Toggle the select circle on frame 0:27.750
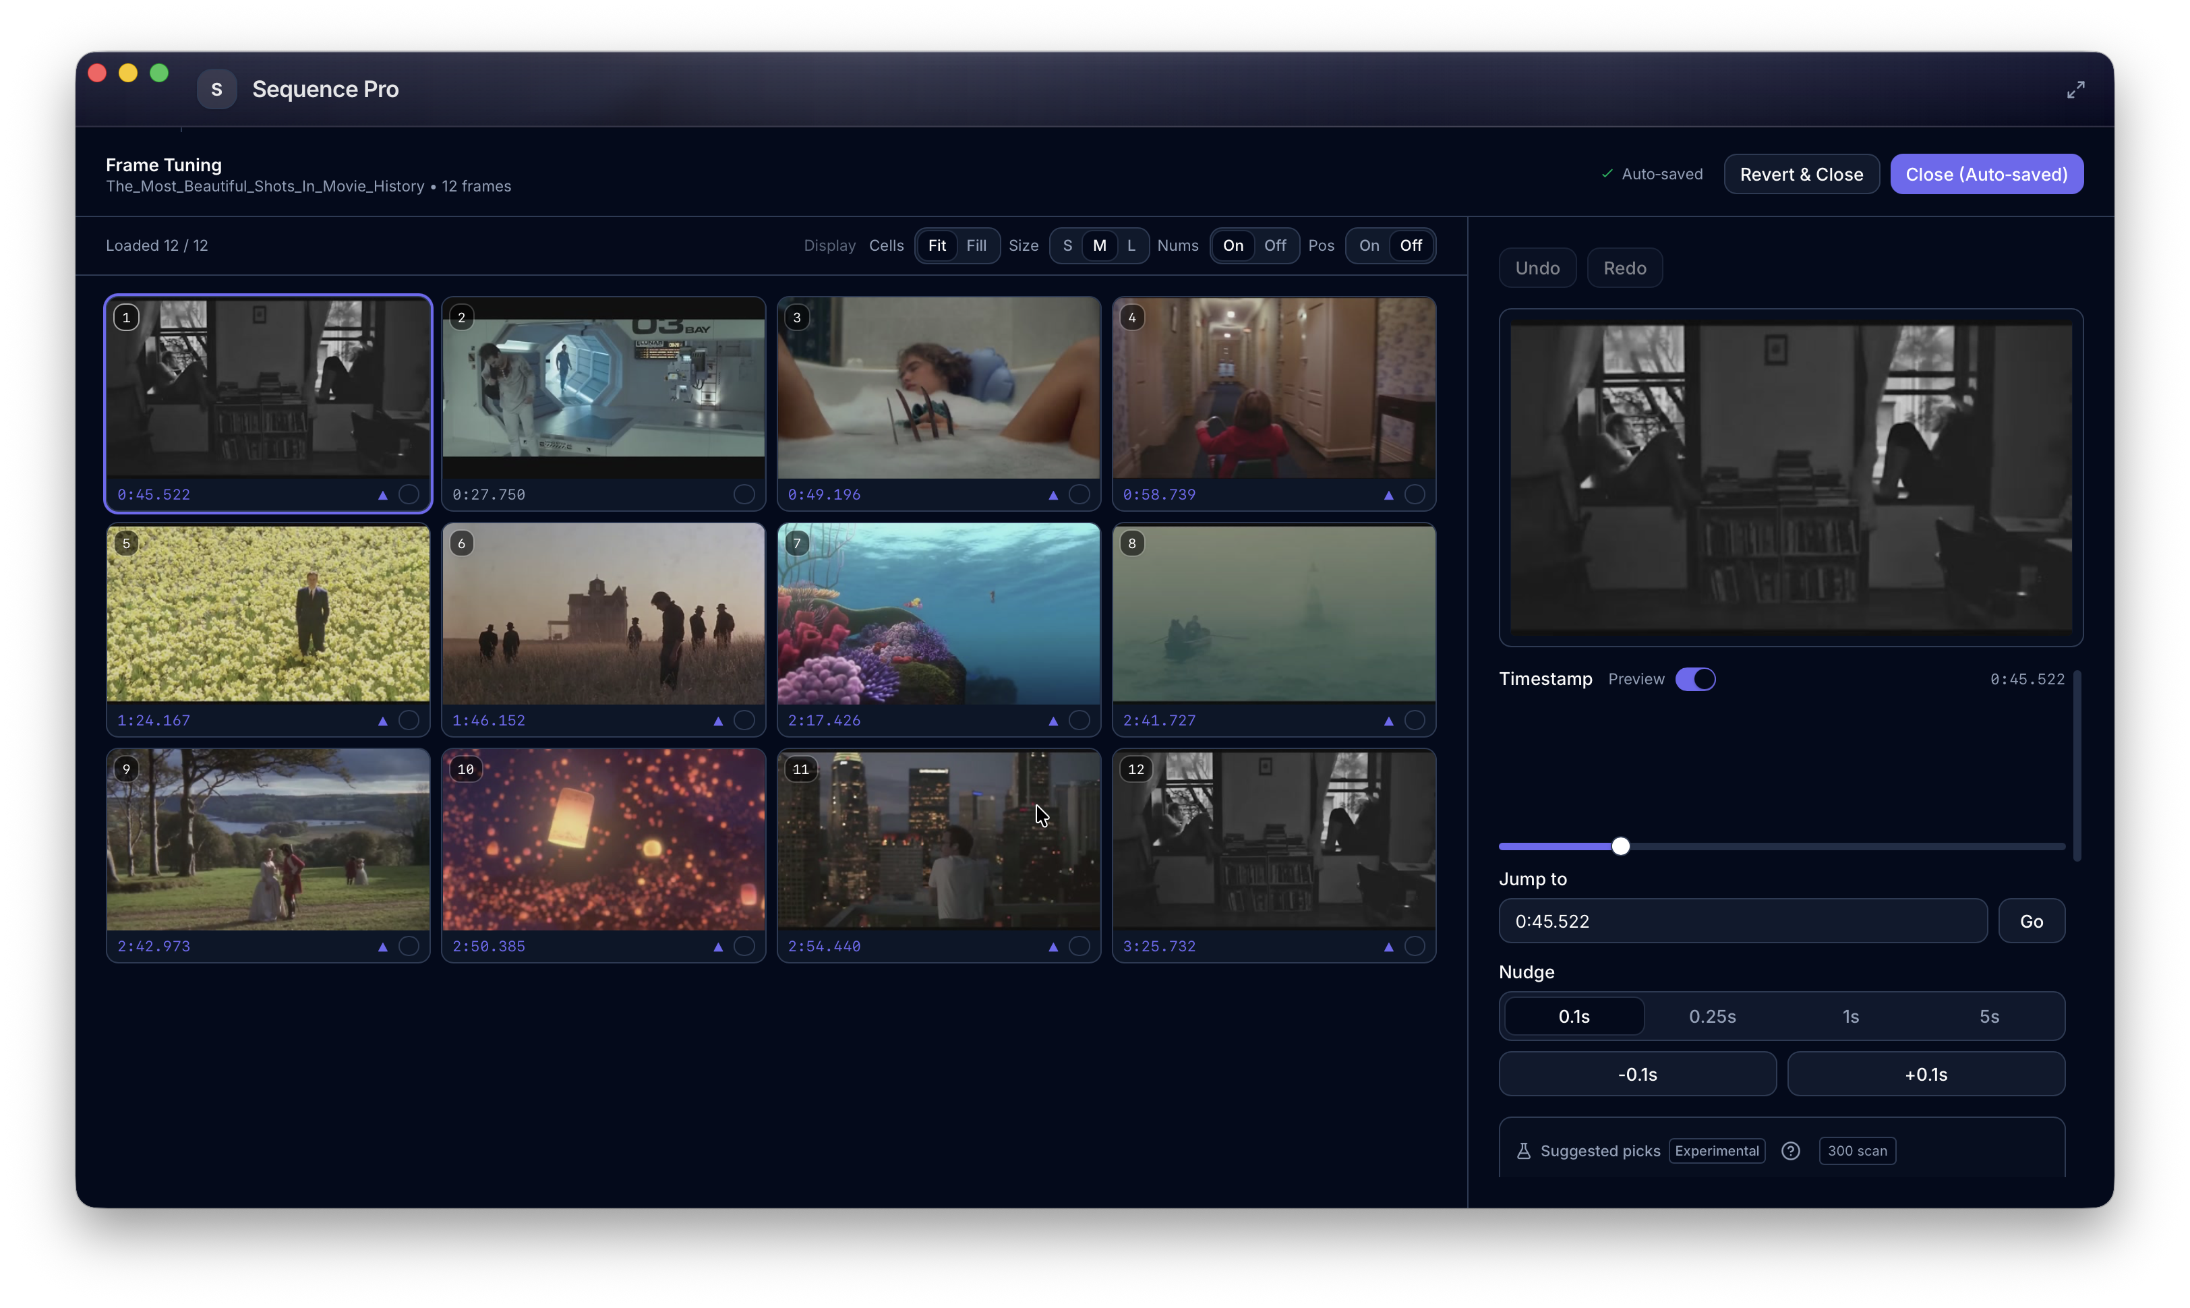The image size is (2190, 1308). (x=744, y=494)
